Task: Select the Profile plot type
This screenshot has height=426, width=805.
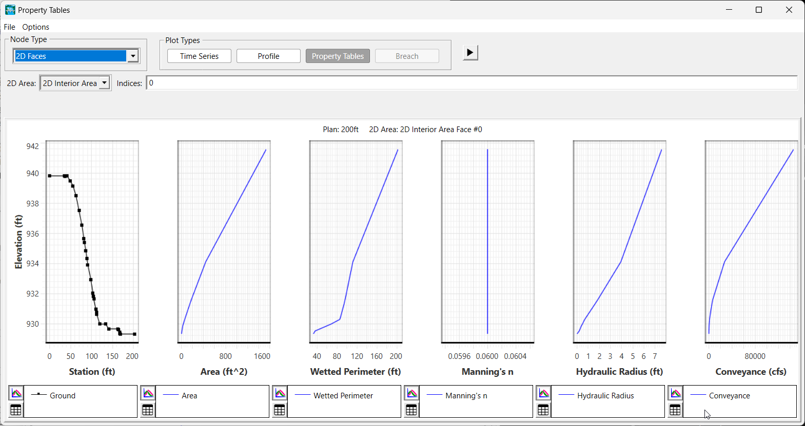Action: [268, 56]
